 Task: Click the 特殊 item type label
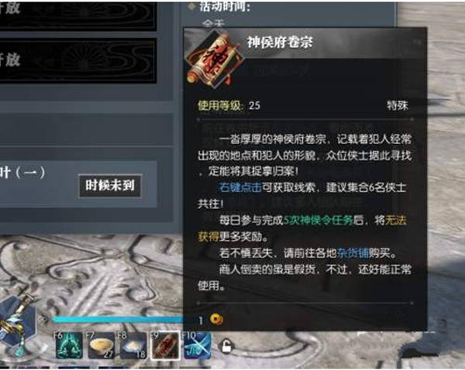[398, 105]
